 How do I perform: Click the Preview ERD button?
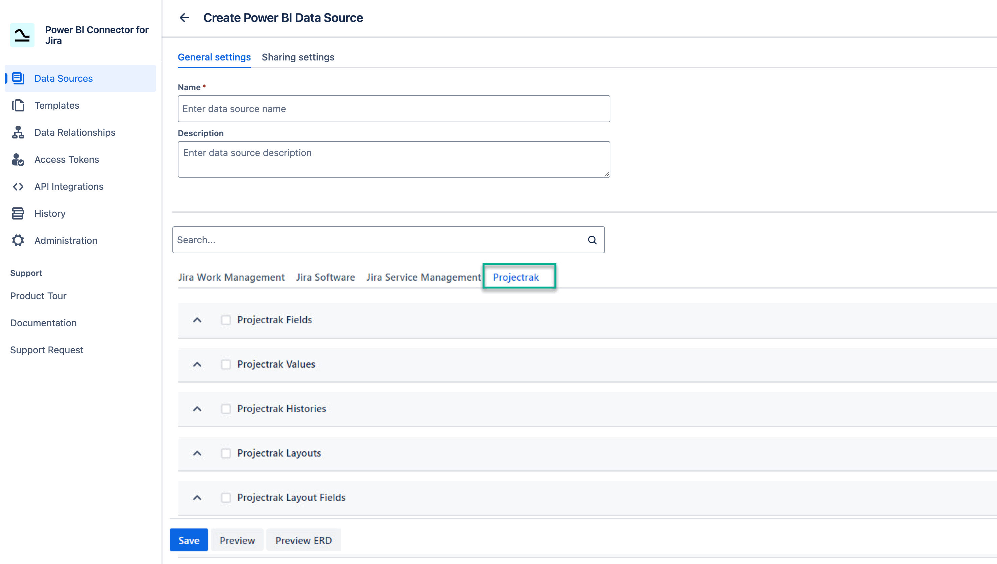click(303, 540)
